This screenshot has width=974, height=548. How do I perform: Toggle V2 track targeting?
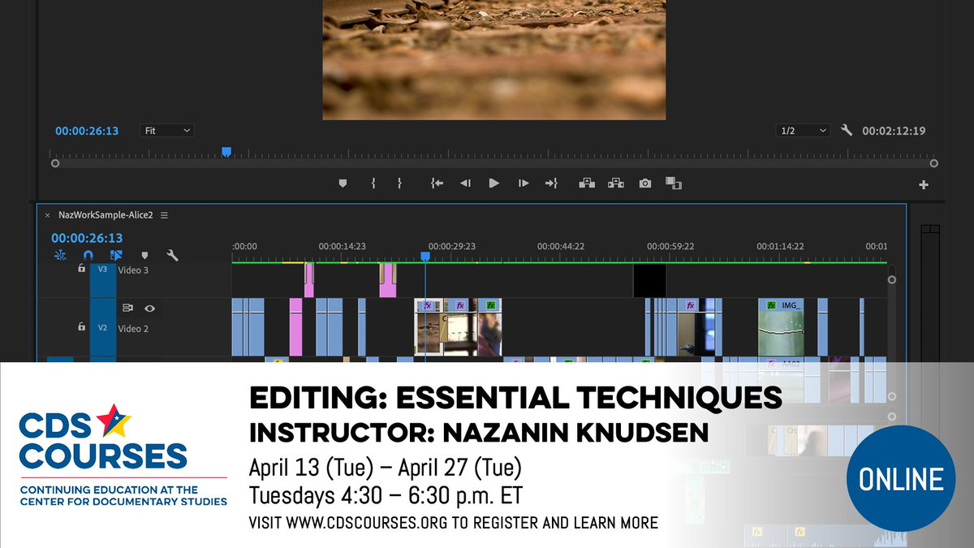point(103,327)
